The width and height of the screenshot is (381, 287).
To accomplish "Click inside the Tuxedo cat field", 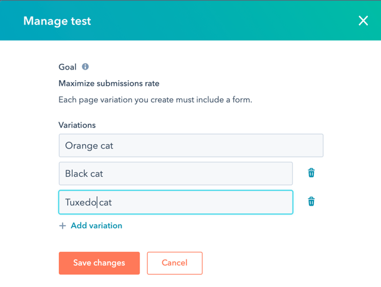I will point(175,202).
